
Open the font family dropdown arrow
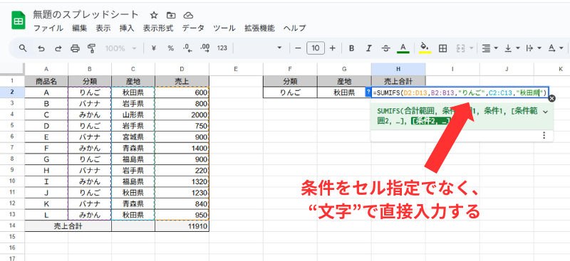pos(279,48)
